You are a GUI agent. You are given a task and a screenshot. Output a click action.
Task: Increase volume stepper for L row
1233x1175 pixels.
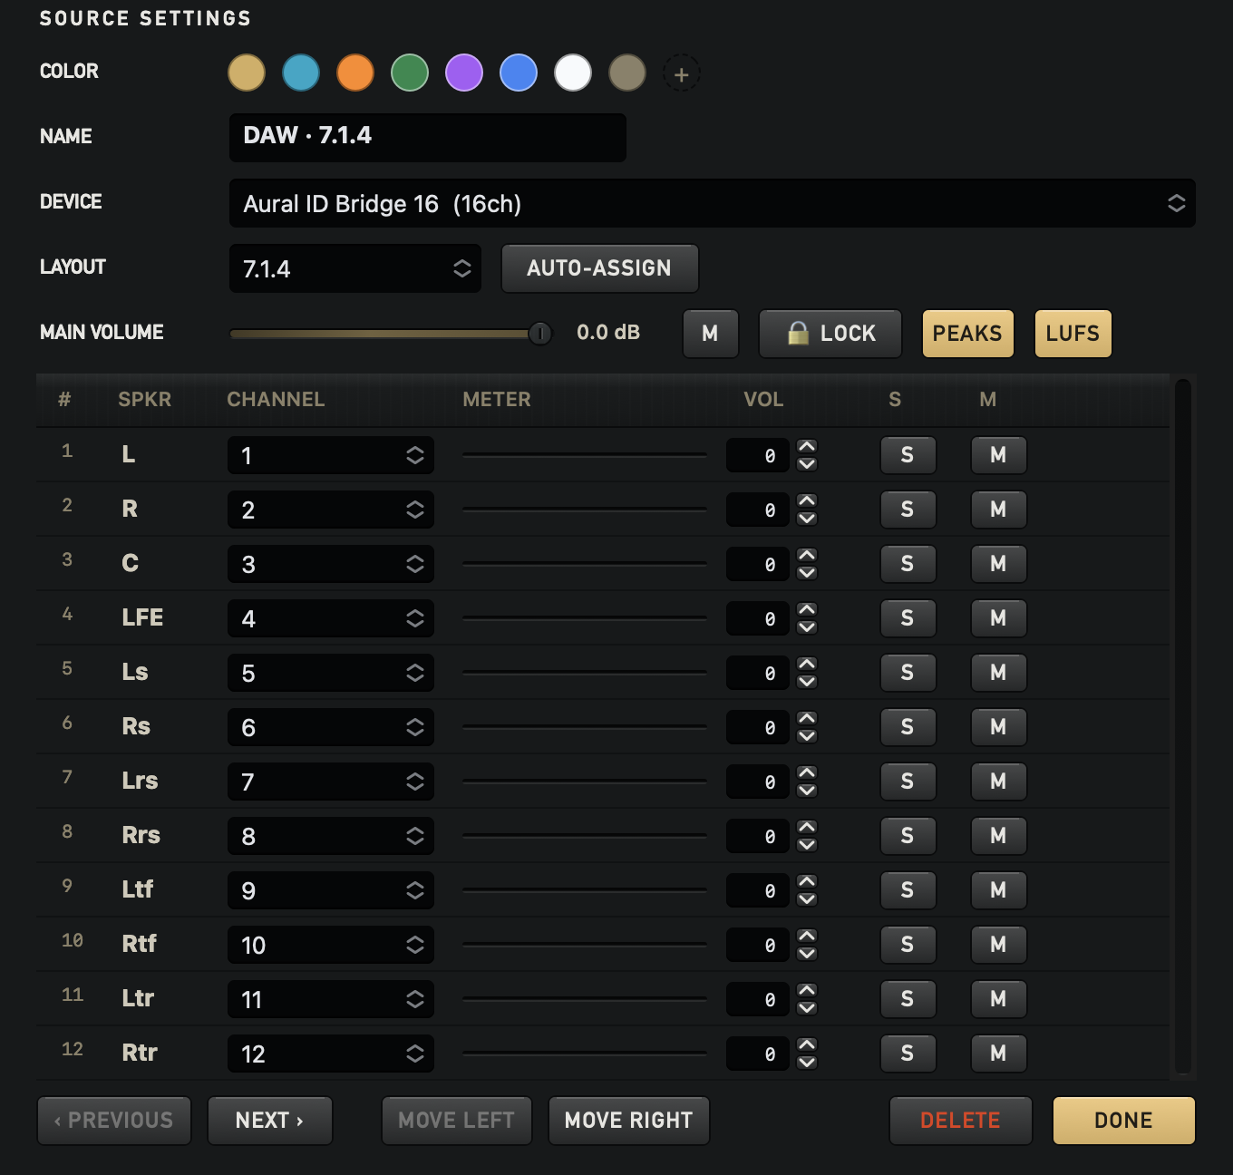tap(807, 446)
